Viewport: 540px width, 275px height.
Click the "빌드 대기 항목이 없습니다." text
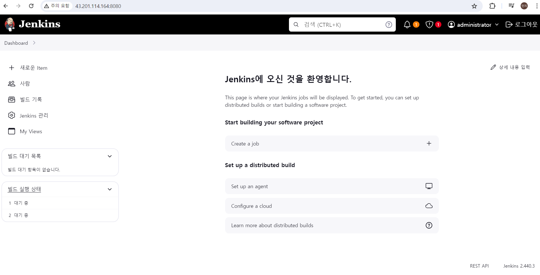pyautogui.click(x=34, y=170)
